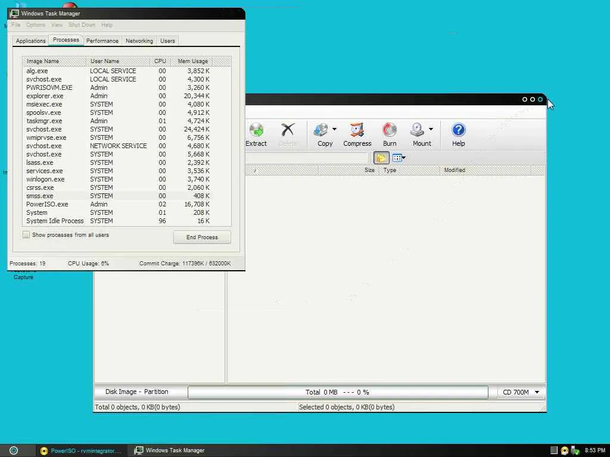Select the Processes tab in Task Manager
The image size is (610, 457).
66,40
